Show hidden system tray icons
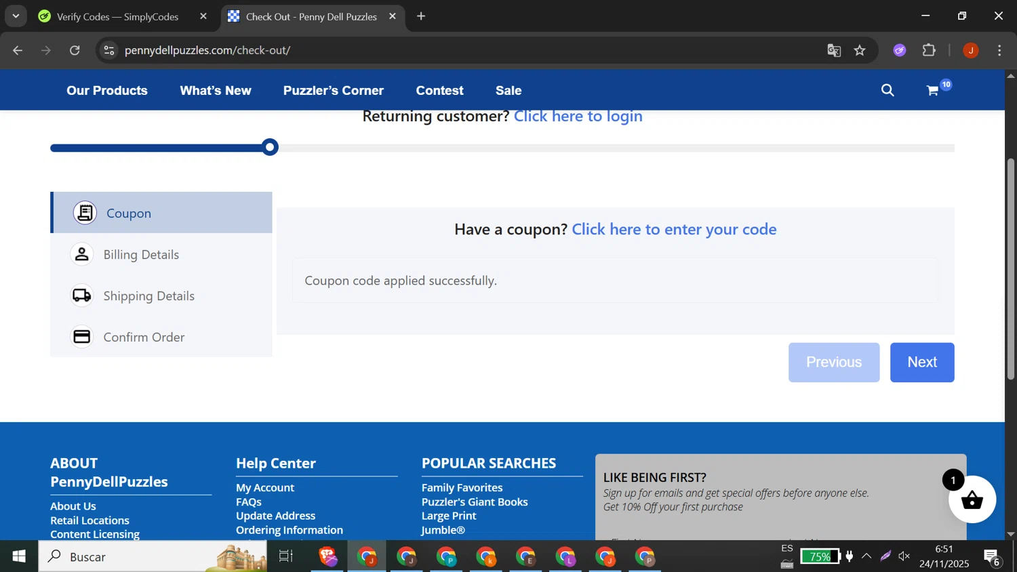The width and height of the screenshot is (1017, 572). (x=866, y=556)
